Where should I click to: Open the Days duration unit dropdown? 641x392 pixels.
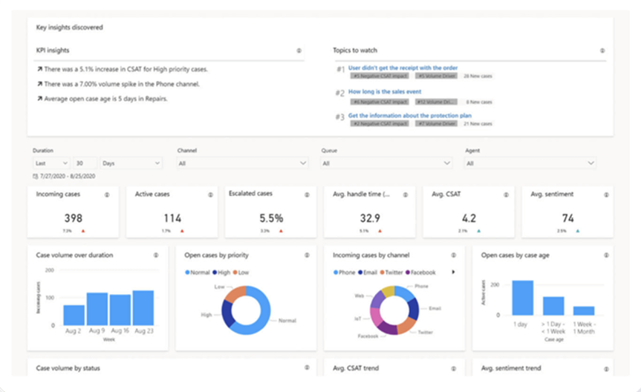[x=131, y=163]
